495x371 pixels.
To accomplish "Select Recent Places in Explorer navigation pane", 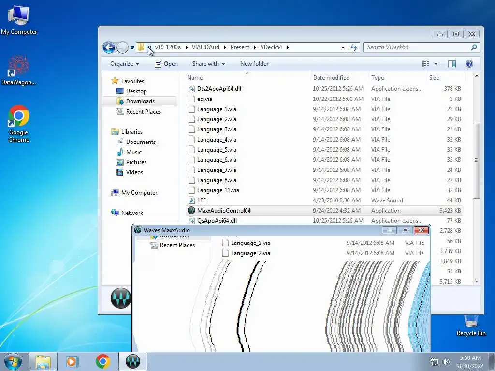I will click(144, 112).
